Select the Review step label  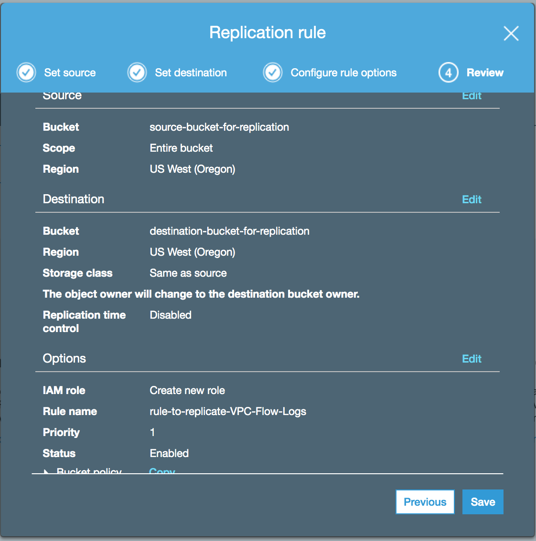485,72
